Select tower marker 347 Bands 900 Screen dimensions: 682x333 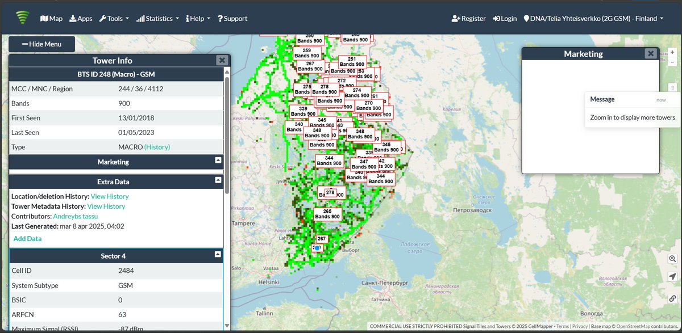[364, 165]
